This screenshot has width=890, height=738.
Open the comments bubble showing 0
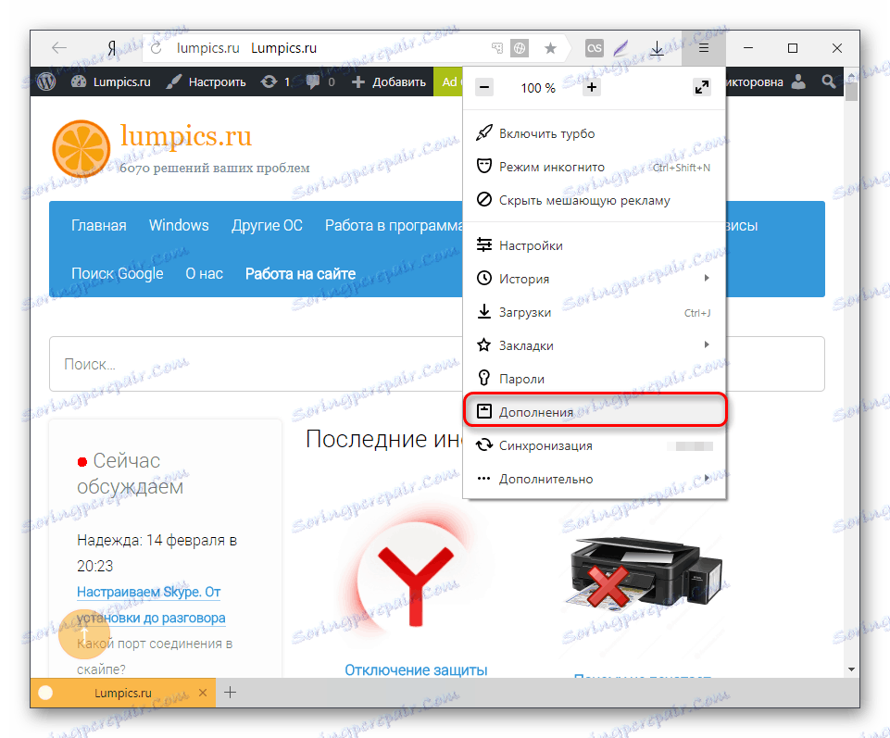click(x=320, y=81)
